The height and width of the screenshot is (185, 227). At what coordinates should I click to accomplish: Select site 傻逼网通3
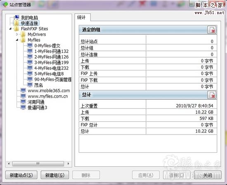point(37,108)
